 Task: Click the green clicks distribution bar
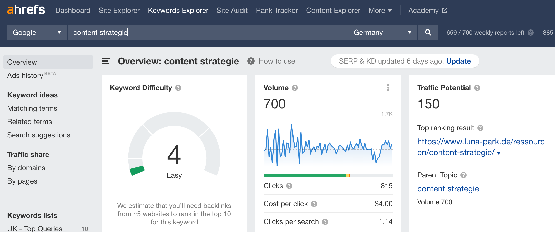pyautogui.click(x=305, y=175)
